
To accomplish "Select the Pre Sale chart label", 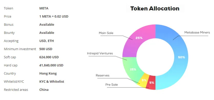I will point(112,85).
